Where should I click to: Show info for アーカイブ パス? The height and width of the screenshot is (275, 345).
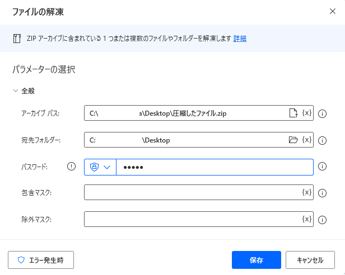[x=322, y=113]
